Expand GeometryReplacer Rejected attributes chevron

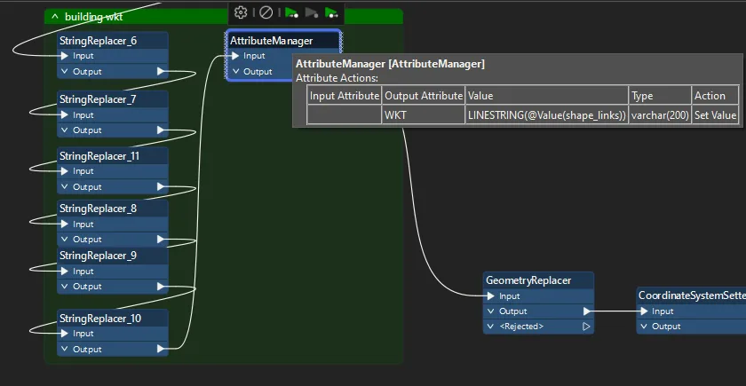coord(490,327)
